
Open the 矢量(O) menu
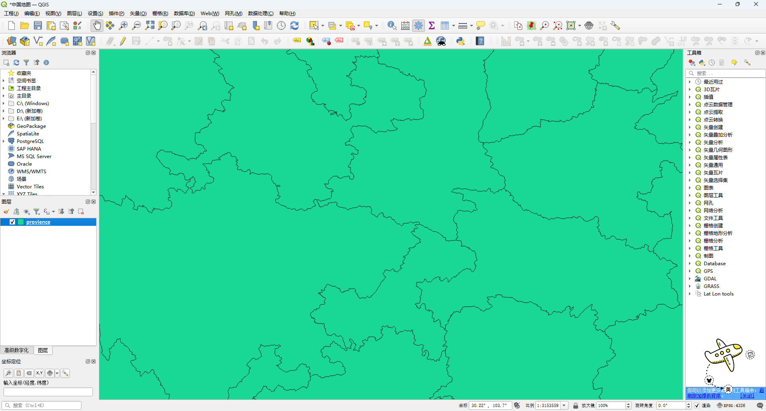click(x=138, y=13)
